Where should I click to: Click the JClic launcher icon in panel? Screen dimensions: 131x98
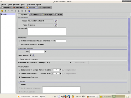73,96
